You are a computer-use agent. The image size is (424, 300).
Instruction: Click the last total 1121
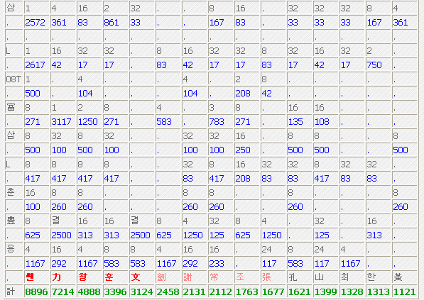[x=404, y=292]
